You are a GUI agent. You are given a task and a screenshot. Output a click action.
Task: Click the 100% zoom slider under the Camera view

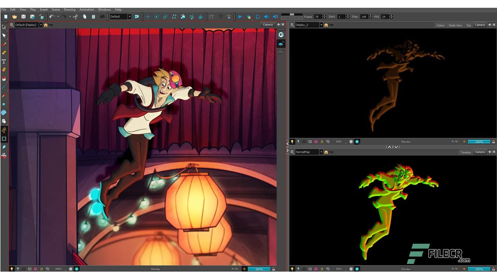(x=259, y=268)
